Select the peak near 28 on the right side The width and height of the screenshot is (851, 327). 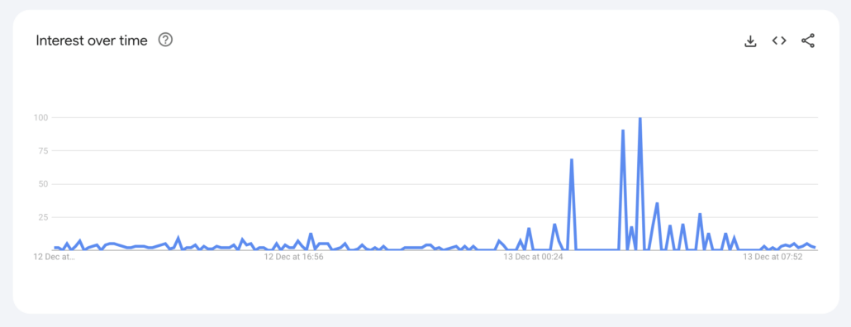(700, 214)
